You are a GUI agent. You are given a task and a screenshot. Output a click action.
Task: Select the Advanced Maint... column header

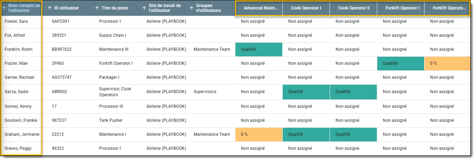pos(260,8)
